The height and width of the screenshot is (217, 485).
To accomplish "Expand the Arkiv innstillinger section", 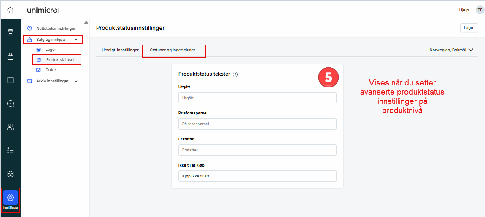I will [x=76, y=81].
